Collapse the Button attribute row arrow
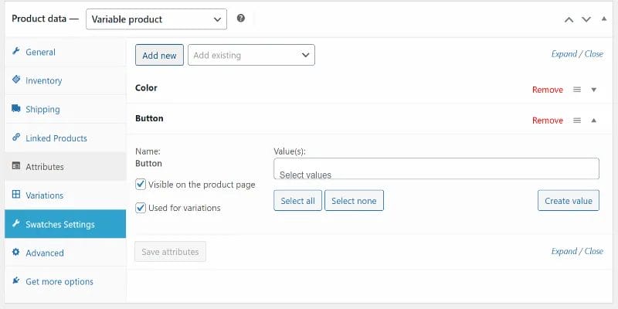Image resolution: width=618 pixels, height=309 pixels. [x=594, y=121]
